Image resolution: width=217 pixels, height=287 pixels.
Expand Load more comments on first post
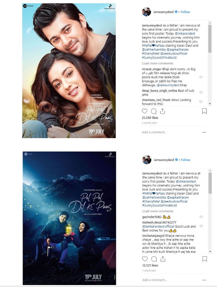[x=158, y=63]
